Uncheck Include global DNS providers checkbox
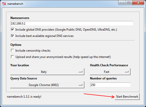Viewport: 146px width, 107px height. pos(12,30)
